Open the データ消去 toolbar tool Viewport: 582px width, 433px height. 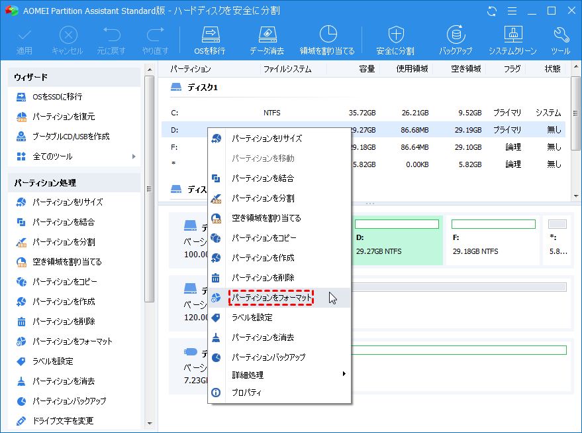[x=267, y=40]
